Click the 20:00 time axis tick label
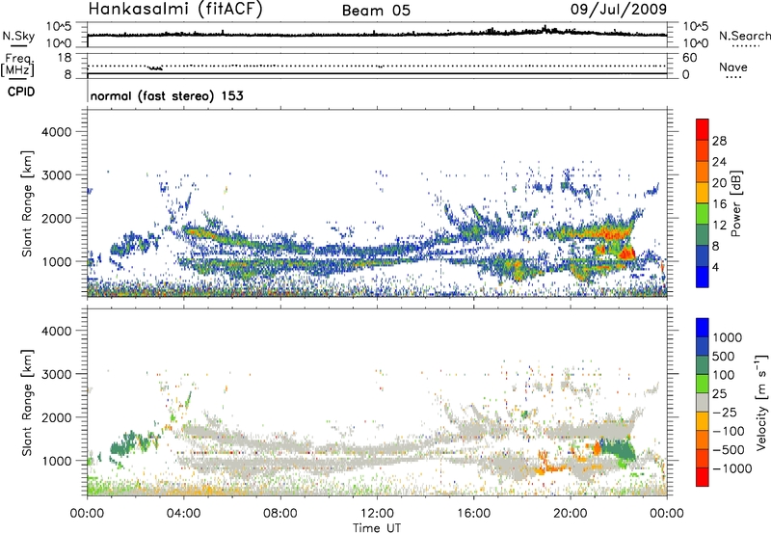 570,514
